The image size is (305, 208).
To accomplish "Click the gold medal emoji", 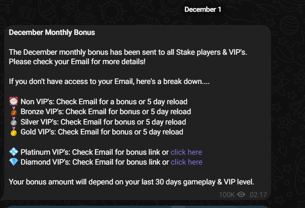I will coord(14,132).
